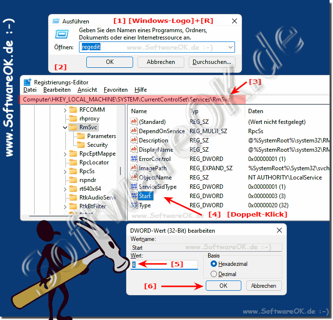The width and height of the screenshot is (333, 320).
Task: Click the RtkBtFilter folder icon
Action: (x=73, y=206)
